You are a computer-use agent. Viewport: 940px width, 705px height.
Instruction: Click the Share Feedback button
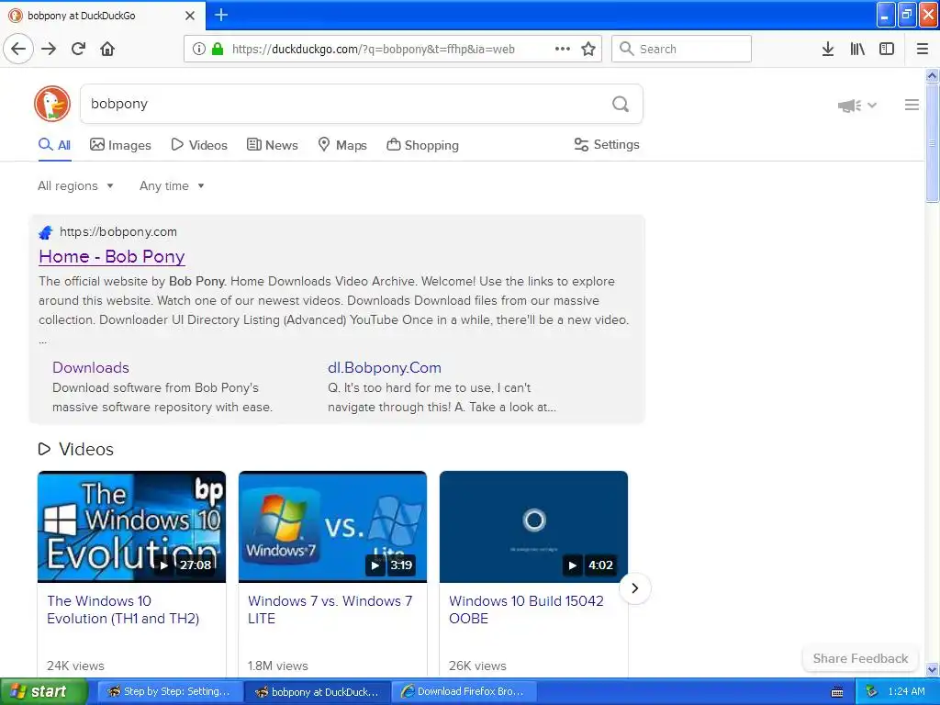860,658
